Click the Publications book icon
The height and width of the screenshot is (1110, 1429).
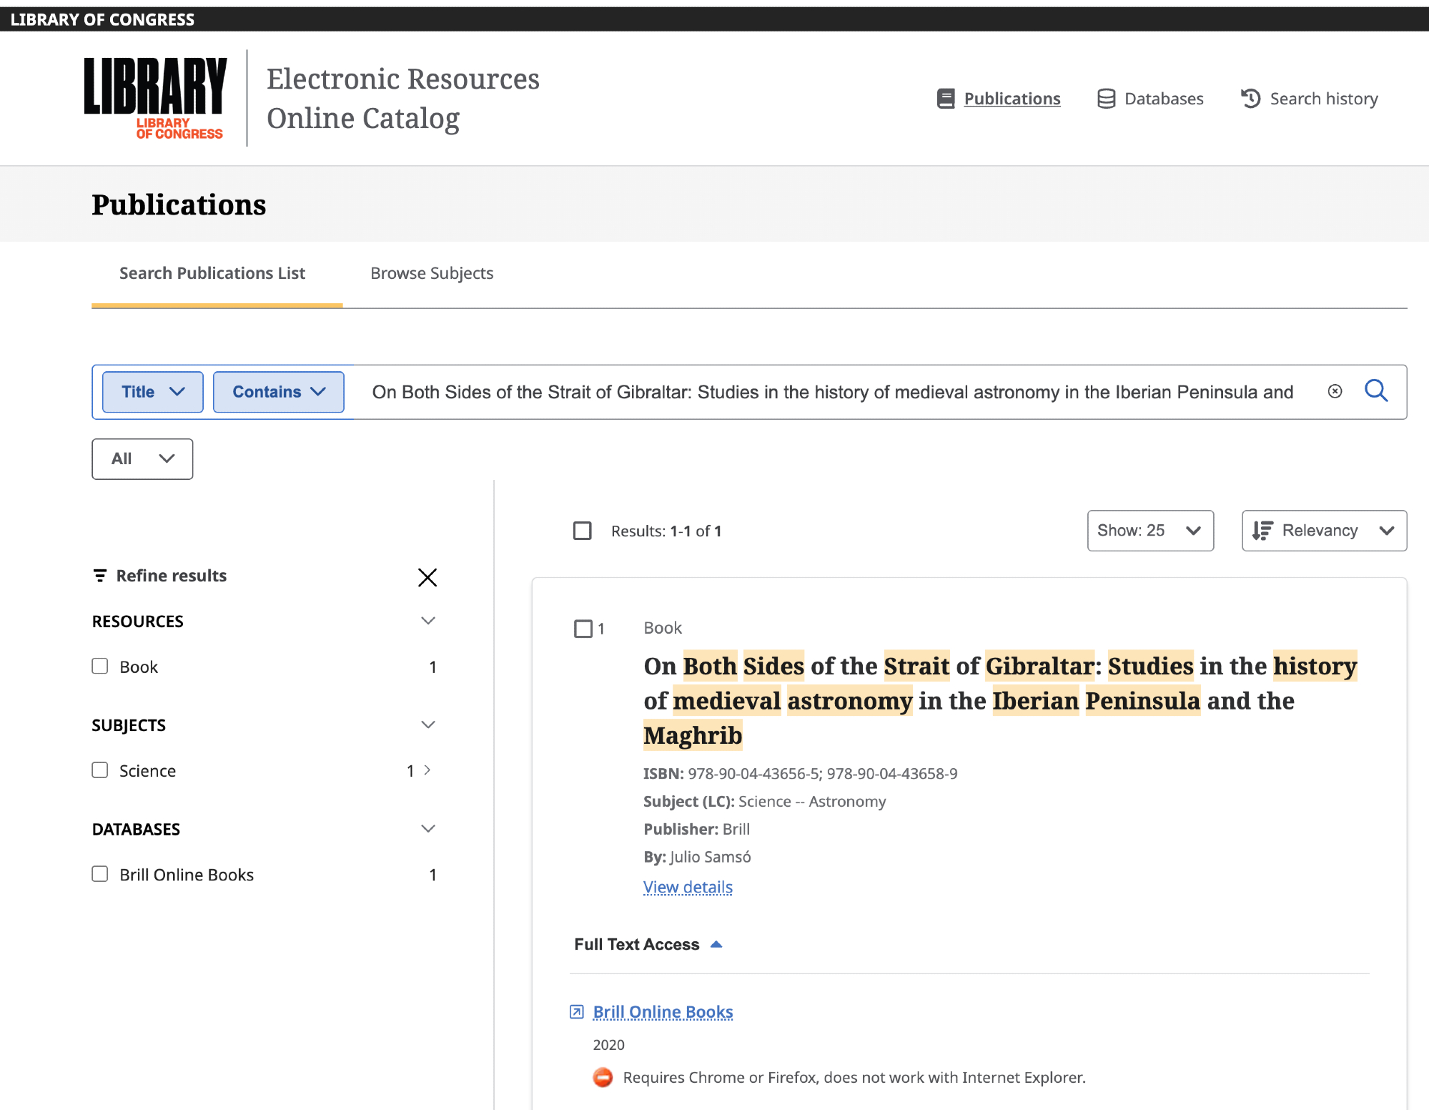pos(946,99)
